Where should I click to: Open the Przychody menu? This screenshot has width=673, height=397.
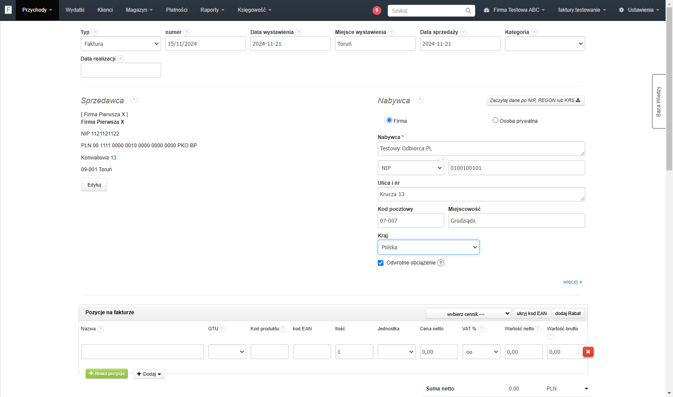(x=37, y=10)
